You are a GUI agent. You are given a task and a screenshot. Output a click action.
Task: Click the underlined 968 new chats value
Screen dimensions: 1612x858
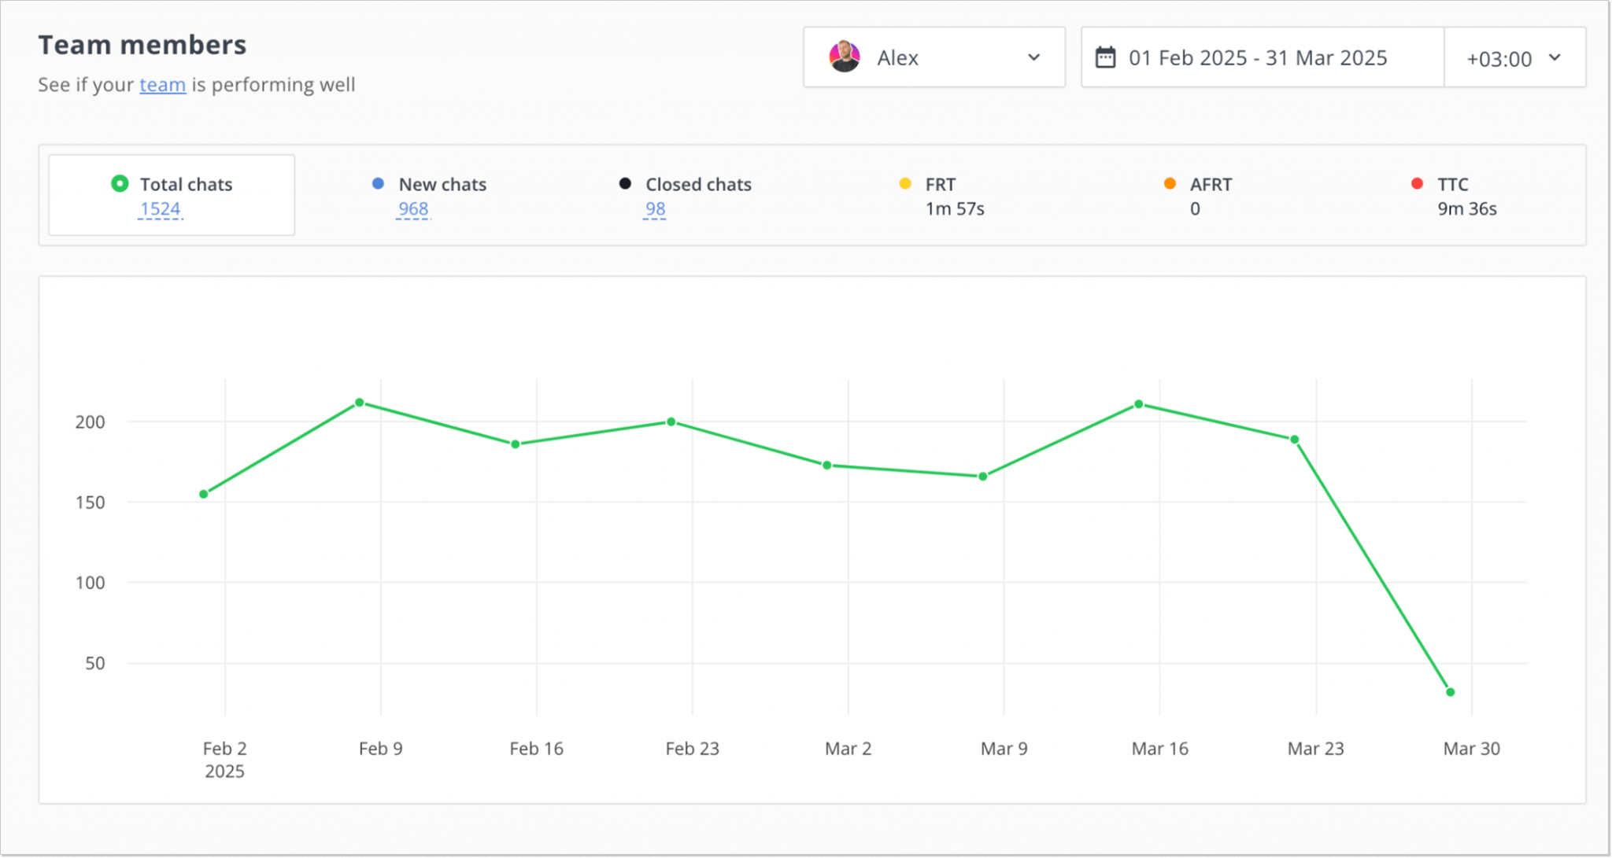(x=412, y=208)
